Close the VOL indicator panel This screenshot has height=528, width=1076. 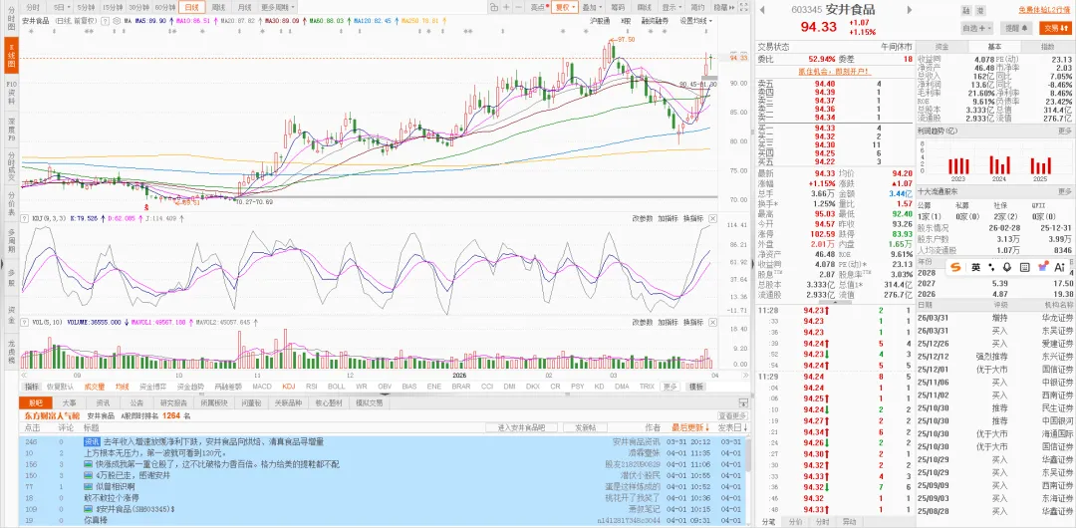tap(713, 322)
